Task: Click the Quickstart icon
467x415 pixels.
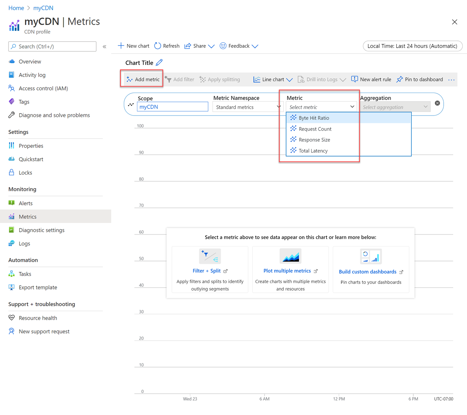Action: click(12, 159)
